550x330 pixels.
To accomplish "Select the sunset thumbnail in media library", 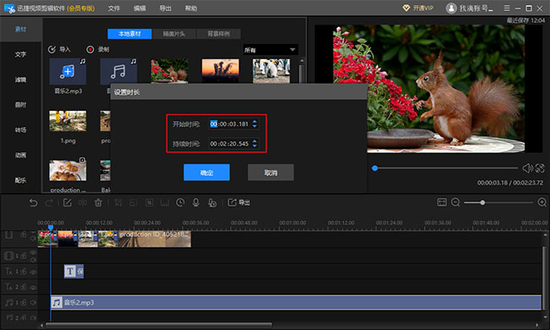I will point(220,71).
